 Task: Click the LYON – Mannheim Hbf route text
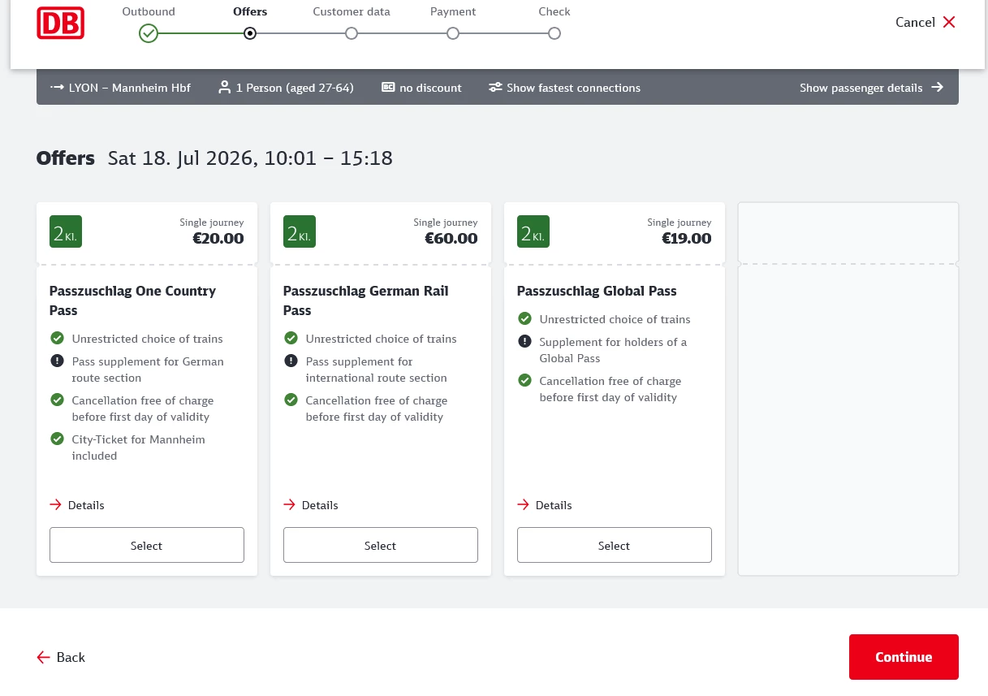(130, 88)
